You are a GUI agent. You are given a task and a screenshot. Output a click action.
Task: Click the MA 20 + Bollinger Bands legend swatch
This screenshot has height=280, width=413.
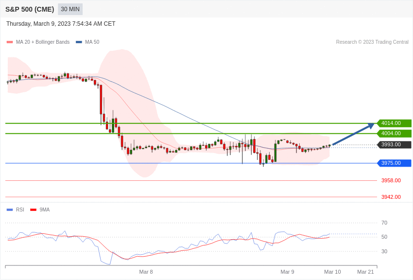10,42
